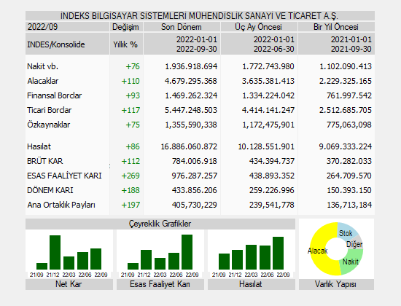
Task: Click value 259.226.996 in Üç Ay Öncesi
Action: 272,190
